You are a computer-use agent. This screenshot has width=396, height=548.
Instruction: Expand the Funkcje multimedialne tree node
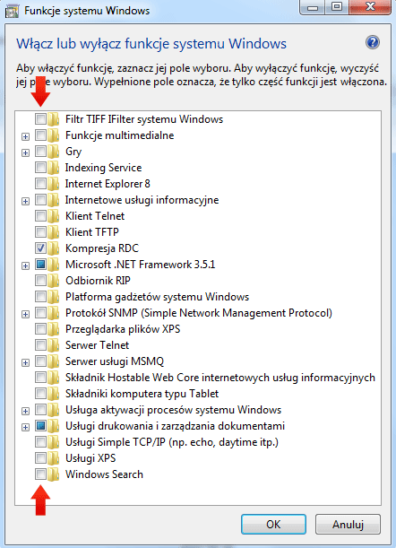point(25,136)
